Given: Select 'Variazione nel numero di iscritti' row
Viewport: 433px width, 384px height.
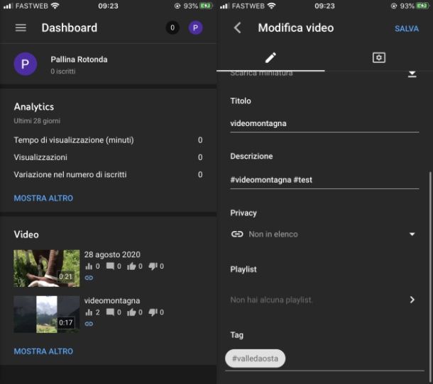Looking at the screenshot, I should pos(108,174).
